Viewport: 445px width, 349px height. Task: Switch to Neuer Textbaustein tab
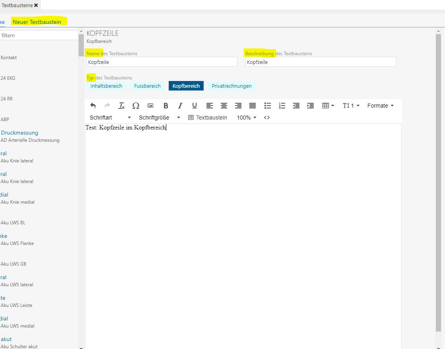pos(37,22)
